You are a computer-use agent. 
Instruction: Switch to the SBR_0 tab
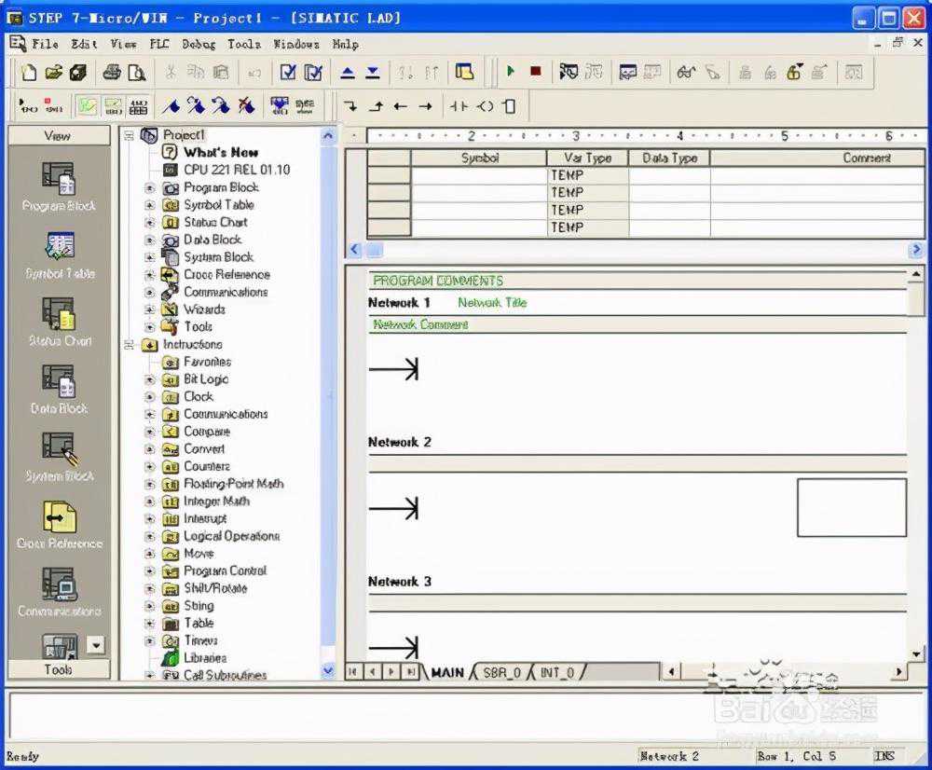[x=501, y=672]
